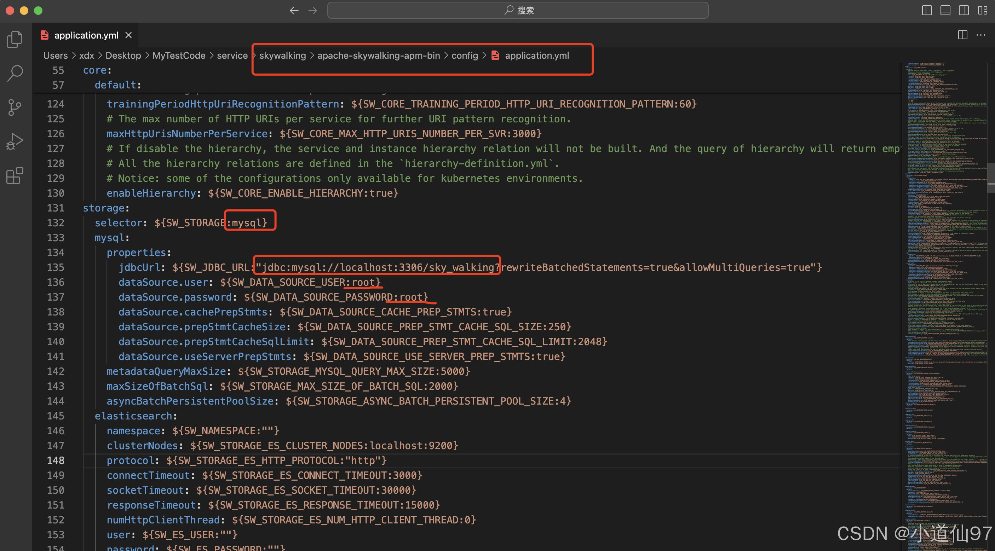
Task: Click the vertical scrollbar thumb
Action: pos(991,177)
